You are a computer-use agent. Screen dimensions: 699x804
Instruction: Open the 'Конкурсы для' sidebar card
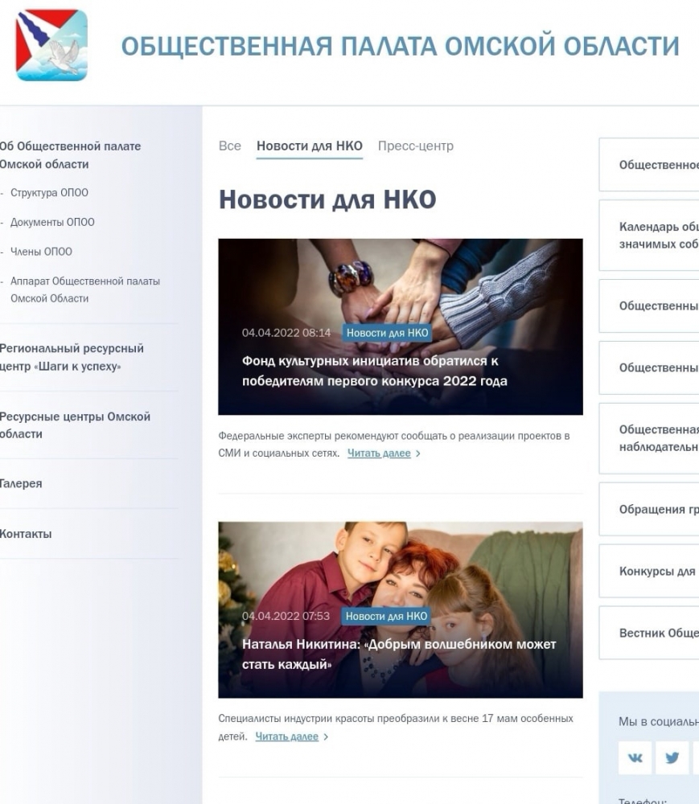click(649, 571)
